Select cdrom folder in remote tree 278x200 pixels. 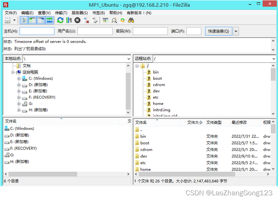pyautogui.click(x=159, y=85)
